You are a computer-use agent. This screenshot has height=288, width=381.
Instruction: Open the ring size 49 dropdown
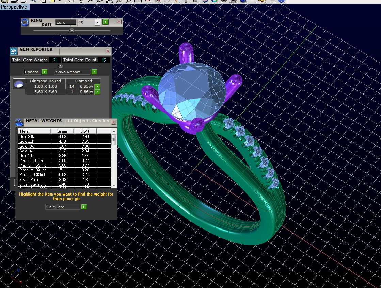[97, 22]
